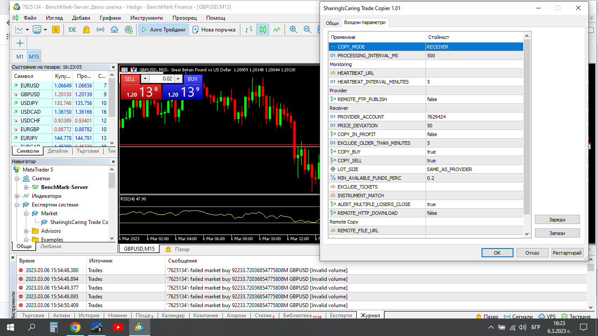
Task: Collapse the Market node in Navigator
Action: click(x=26, y=213)
